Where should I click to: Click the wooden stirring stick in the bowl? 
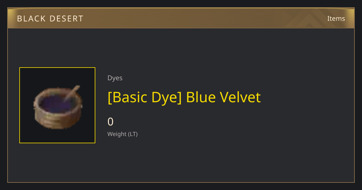pyautogui.click(x=71, y=93)
